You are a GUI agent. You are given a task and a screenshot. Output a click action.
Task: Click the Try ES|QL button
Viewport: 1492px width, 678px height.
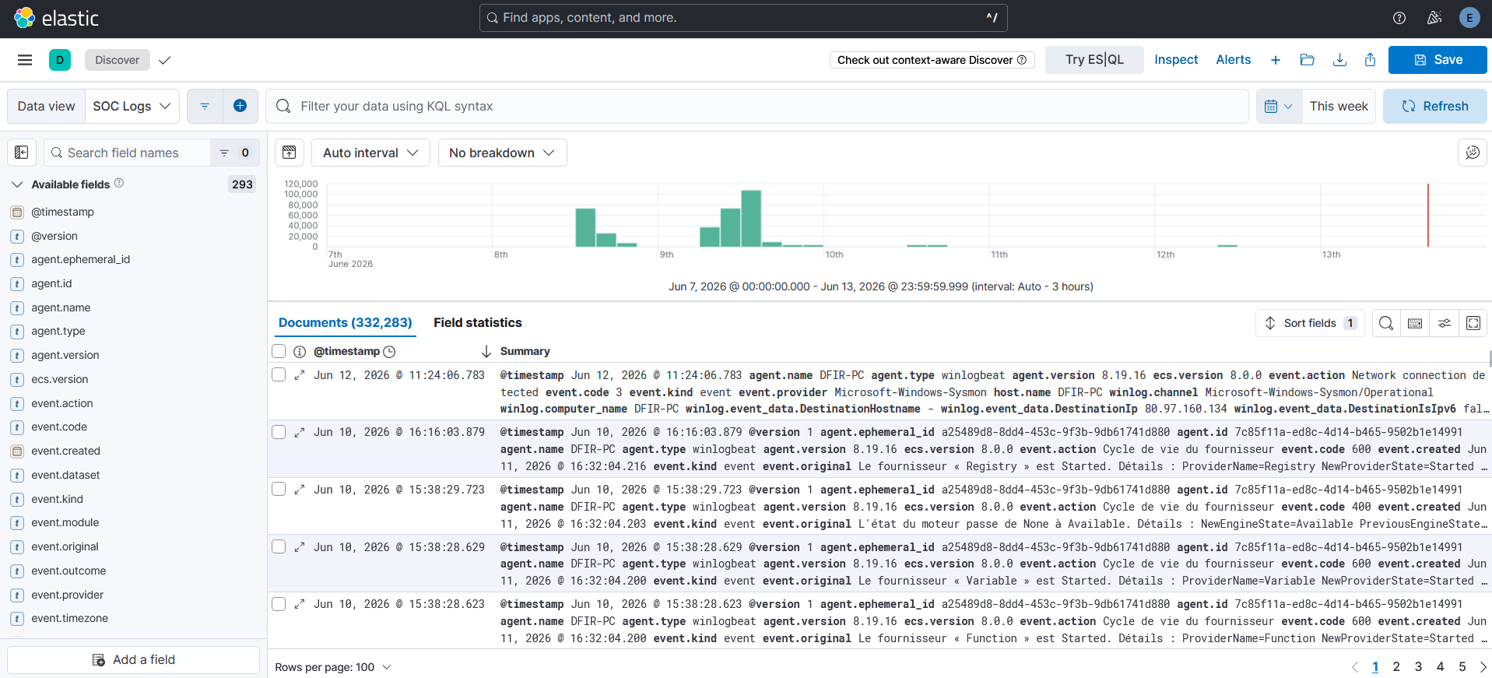[x=1094, y=60]
